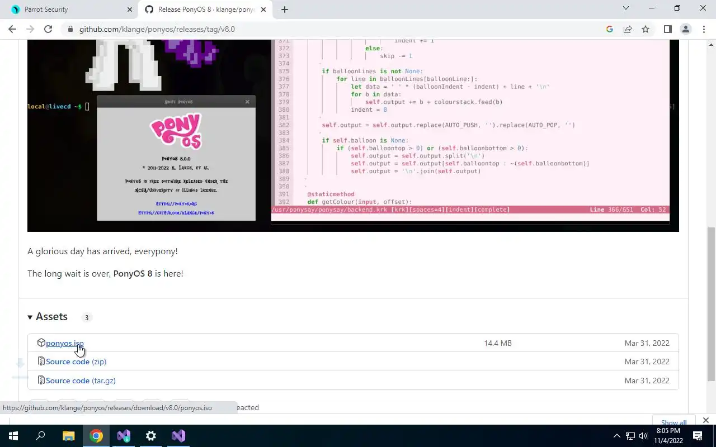Open the Windows Start menu
The image size is (716, 447).
click(x=13, y=436)
